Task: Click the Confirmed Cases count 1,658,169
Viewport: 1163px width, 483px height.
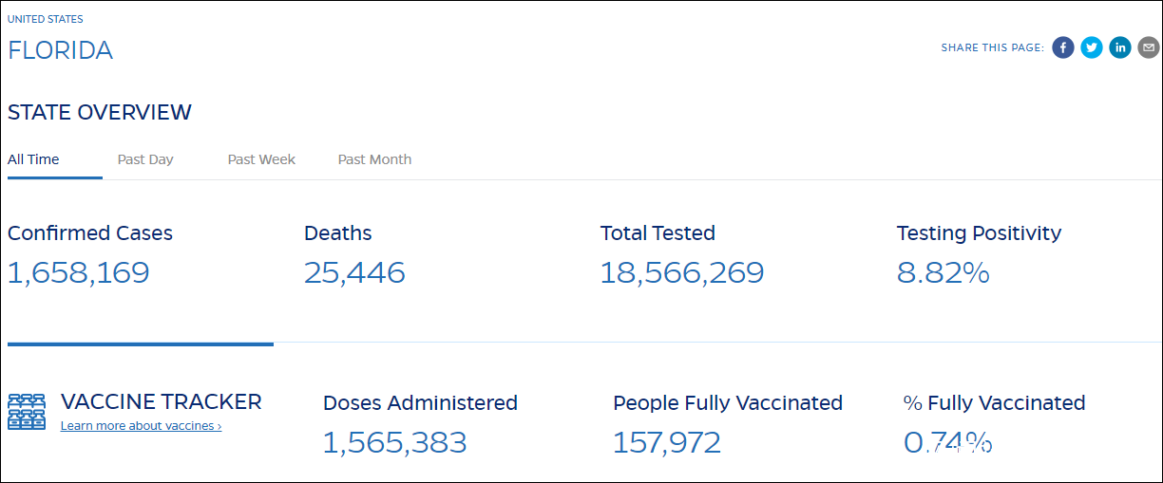Action: click(x=79, y=273)
